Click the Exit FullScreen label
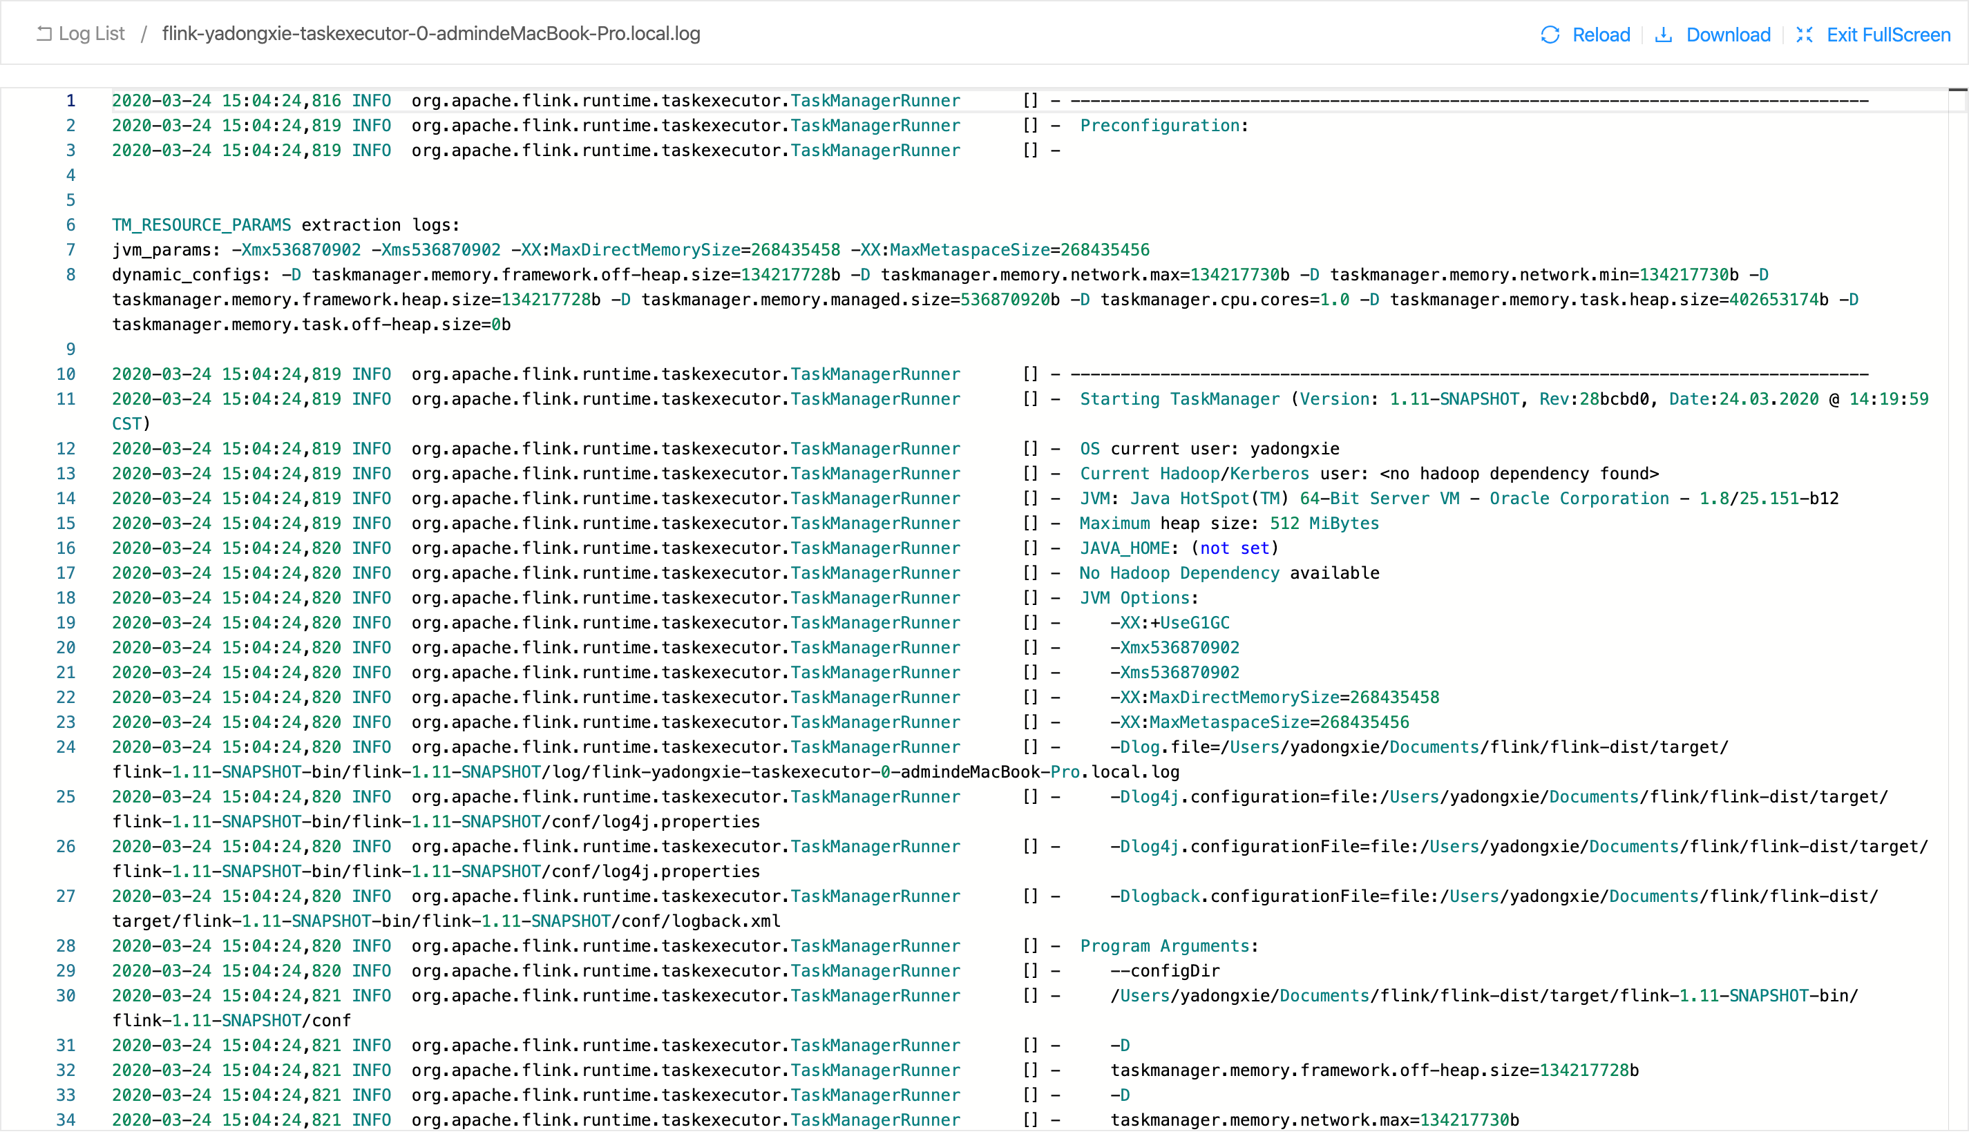Screen dimensions: 1969x1134 (x=1888, y=35)
